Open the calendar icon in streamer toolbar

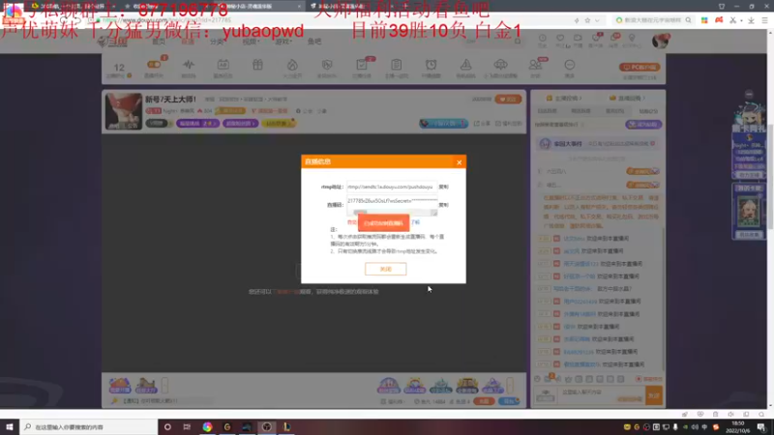click(223, 65)
